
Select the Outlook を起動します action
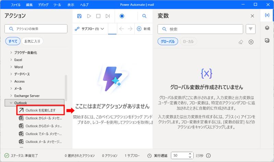[40, 110]
